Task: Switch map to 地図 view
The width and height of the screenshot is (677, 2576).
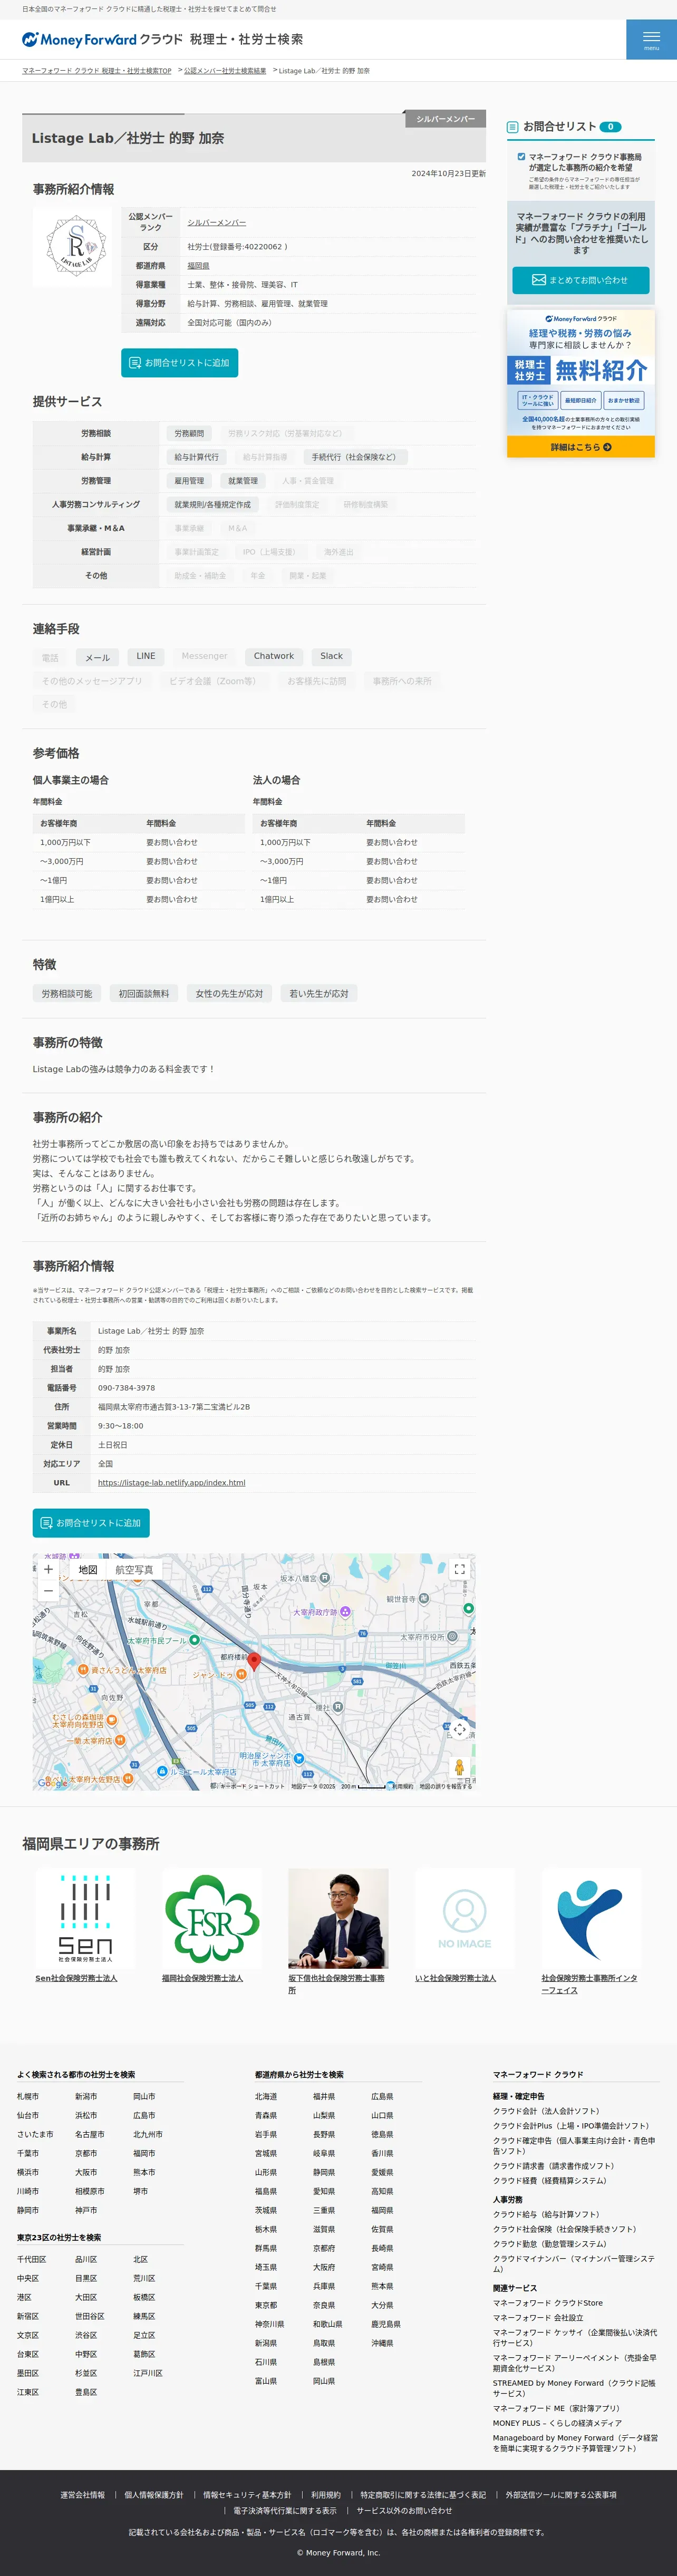Action: [88, 1569]
